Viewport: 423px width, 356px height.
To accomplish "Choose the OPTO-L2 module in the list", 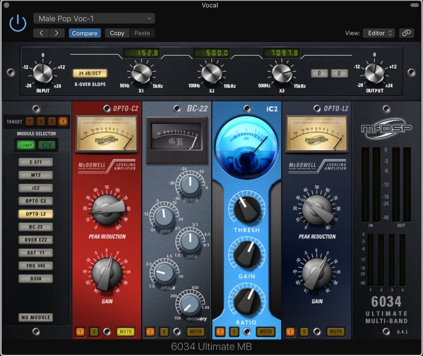I will pyautogui.click(x=36, y=214).
